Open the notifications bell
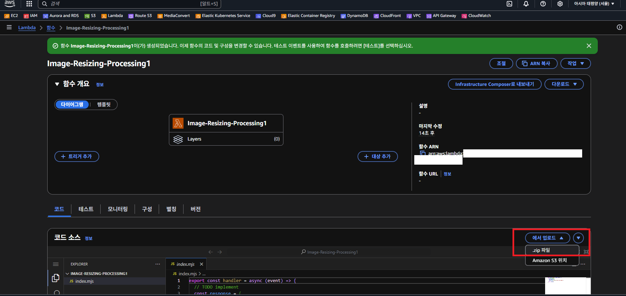The image size is (626, 296). [526, 4]
